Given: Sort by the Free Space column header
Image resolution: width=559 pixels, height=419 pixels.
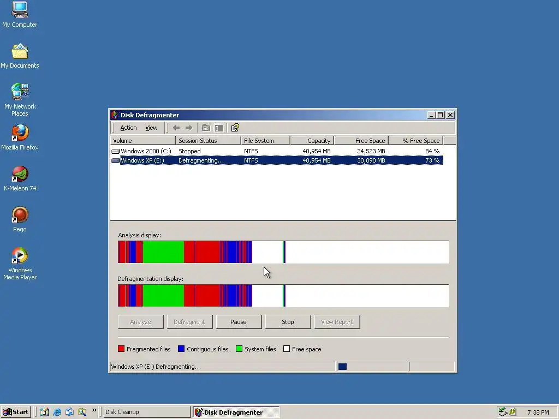Looking at the screenshot, I should point(361,141).
